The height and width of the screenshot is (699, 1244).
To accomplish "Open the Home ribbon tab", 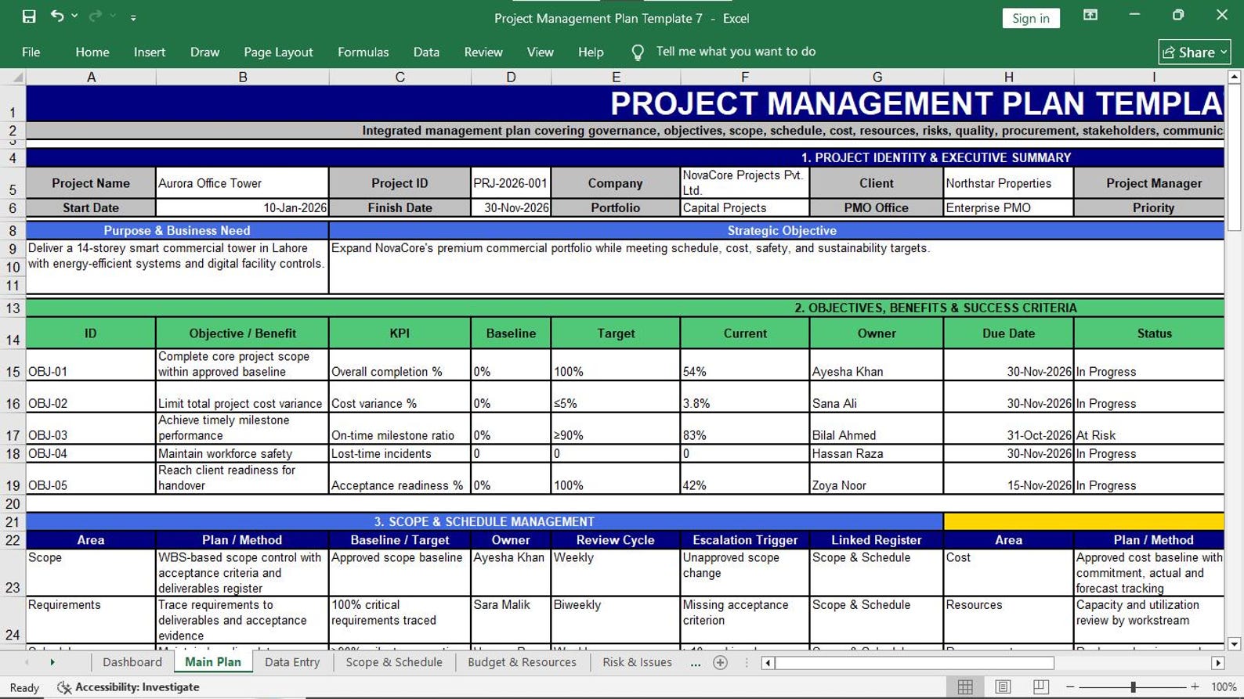I will pyautogui.click(x=92, y=52).
